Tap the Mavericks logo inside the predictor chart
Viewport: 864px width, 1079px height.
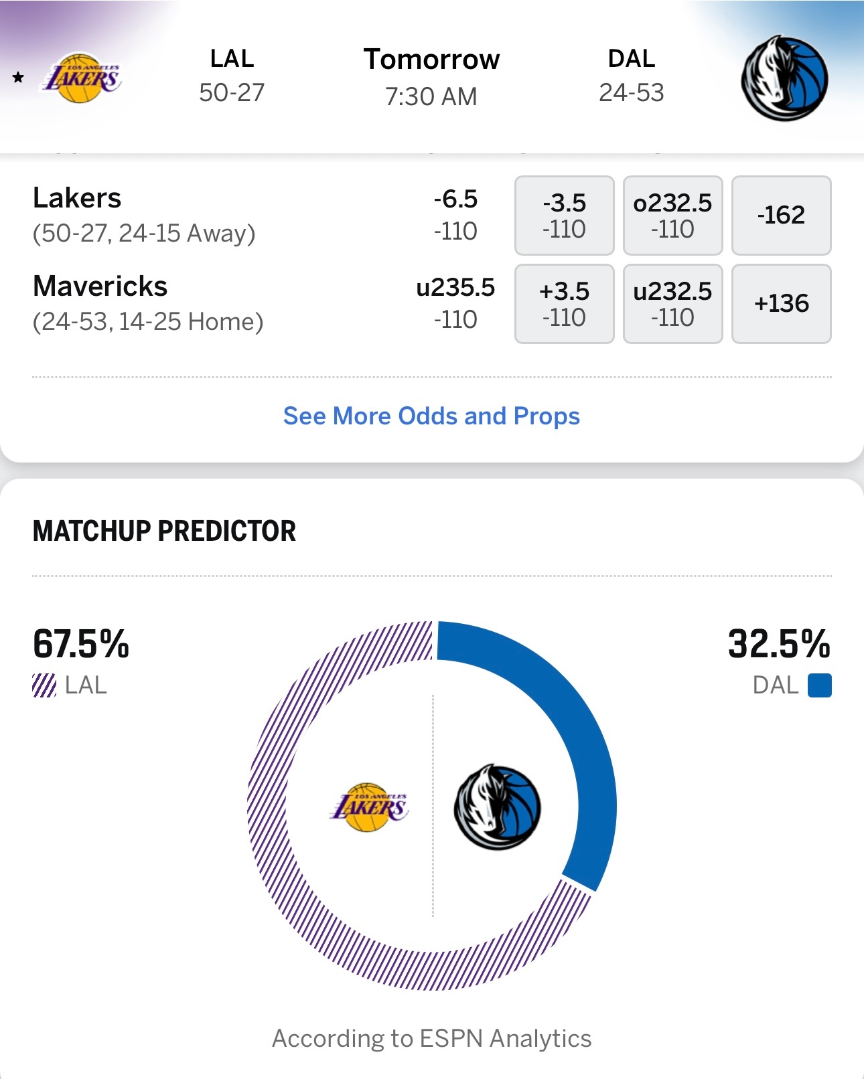497,807
